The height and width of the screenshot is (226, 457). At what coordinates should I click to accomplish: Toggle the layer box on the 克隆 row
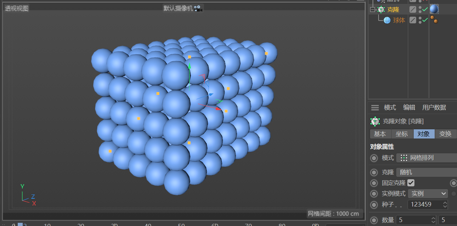tap(413, 10)
